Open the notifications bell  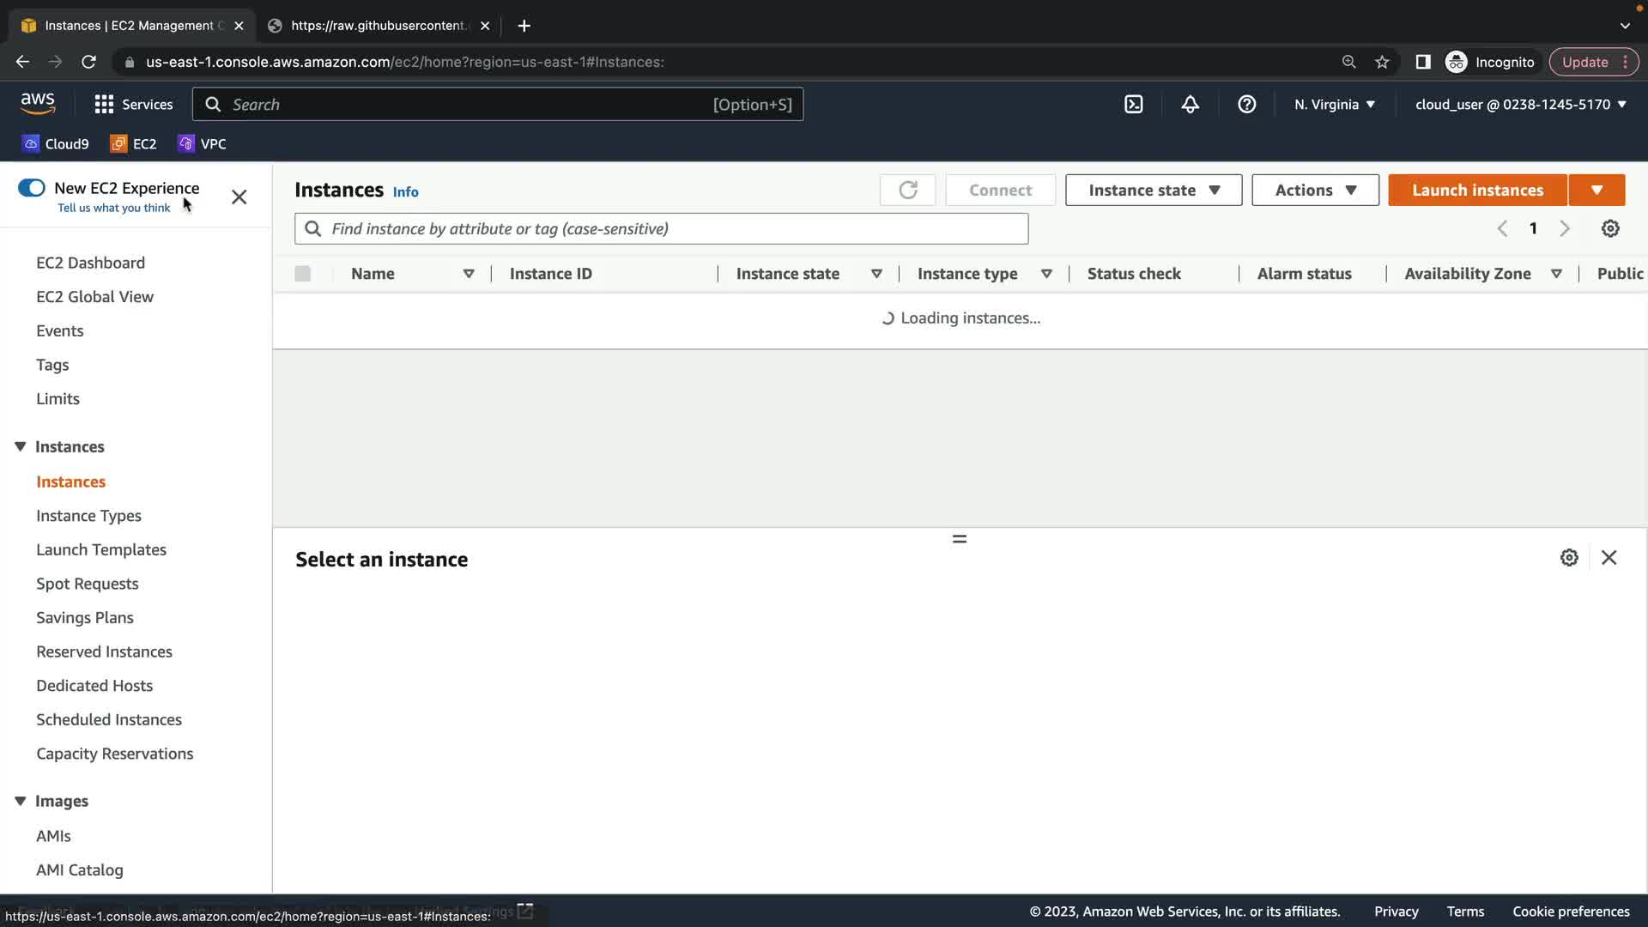point(1190,105)
